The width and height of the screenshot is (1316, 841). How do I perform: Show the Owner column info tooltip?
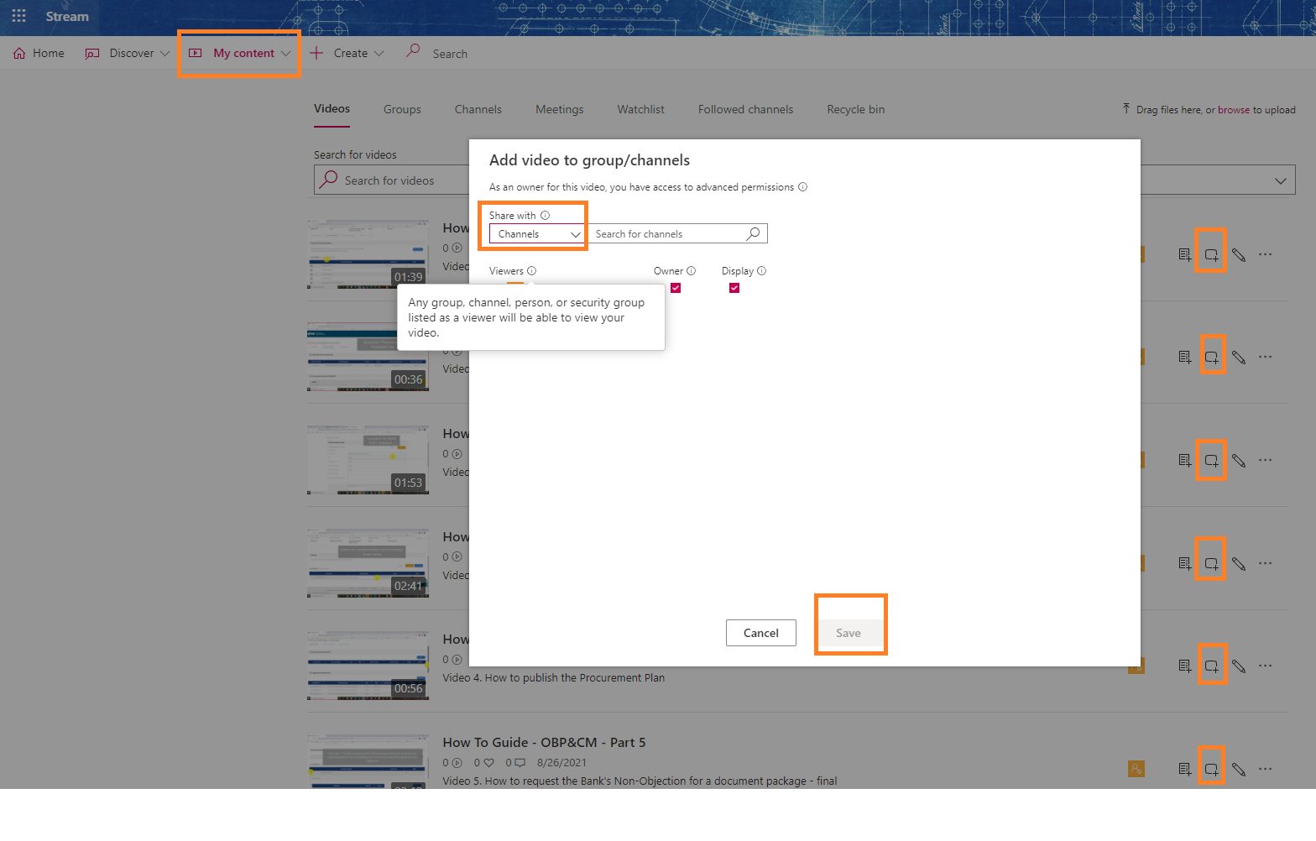(691, 271)
